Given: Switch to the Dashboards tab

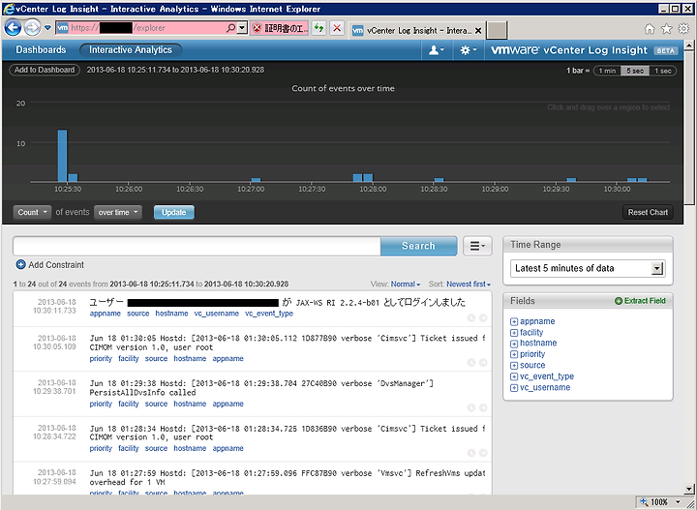Looking at the screenshot, I should pyautogui.click(x=41, y=49).
